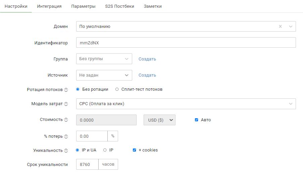Clear the Домен selection with X icon
The image size is (303, 172).
[x=280, y=27]
